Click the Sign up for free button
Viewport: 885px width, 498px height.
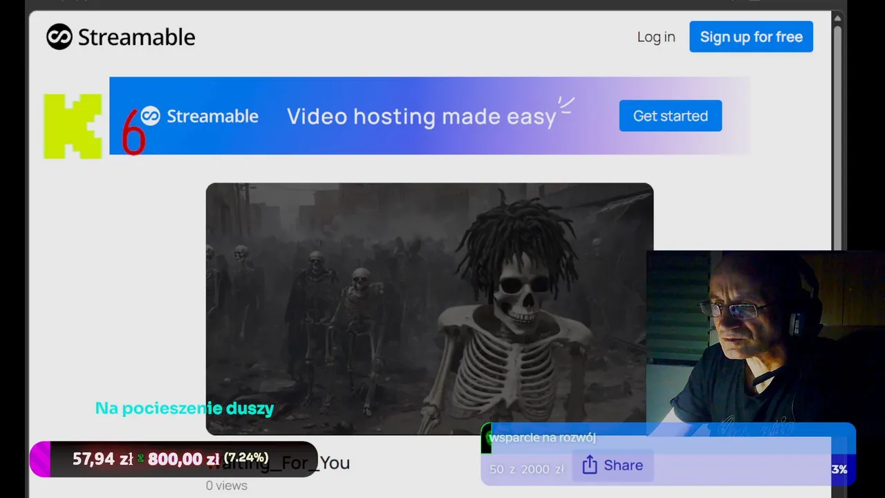[x=751, y=37]
